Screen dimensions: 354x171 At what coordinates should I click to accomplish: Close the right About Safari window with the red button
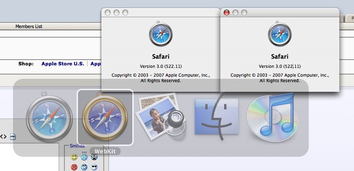pos(227,13)
